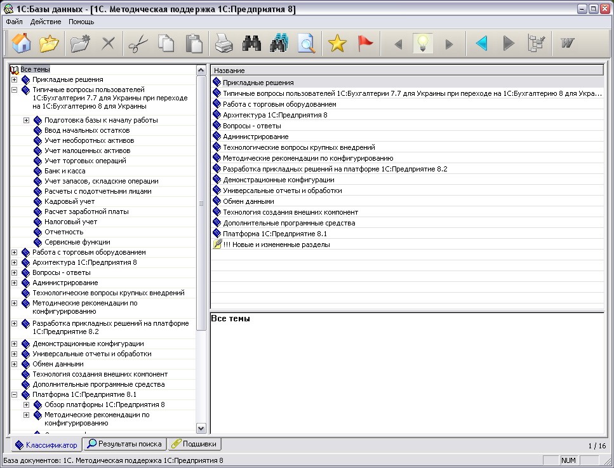Viewport: 614px width, 468px height.
Task: Click the yellow star toolbar icon
Action: pyautogui.click(x=337, y=43)
